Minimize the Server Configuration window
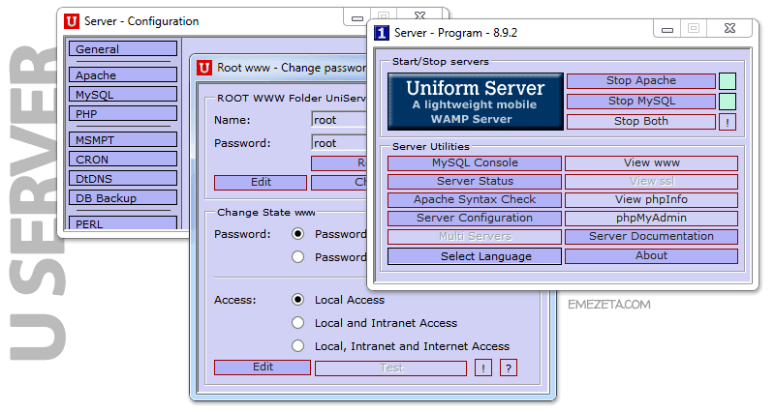This screenshot has width=775, height=412. pyautogui.click(x=356, y=17)
